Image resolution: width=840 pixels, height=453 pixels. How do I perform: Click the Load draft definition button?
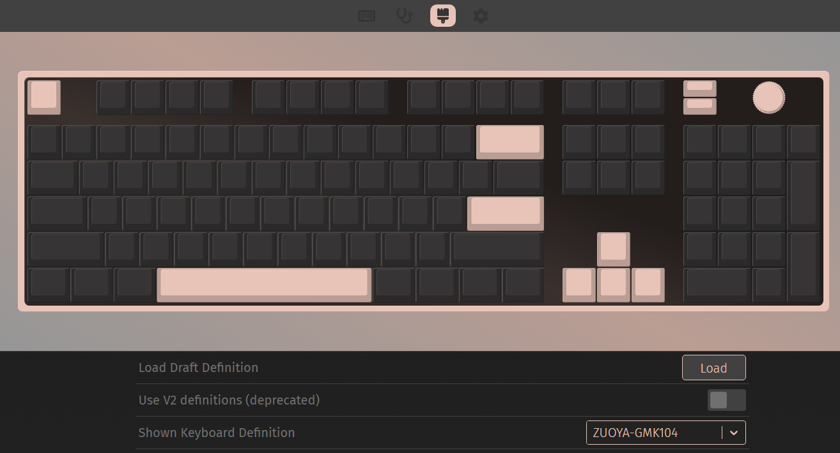[713, 368]
